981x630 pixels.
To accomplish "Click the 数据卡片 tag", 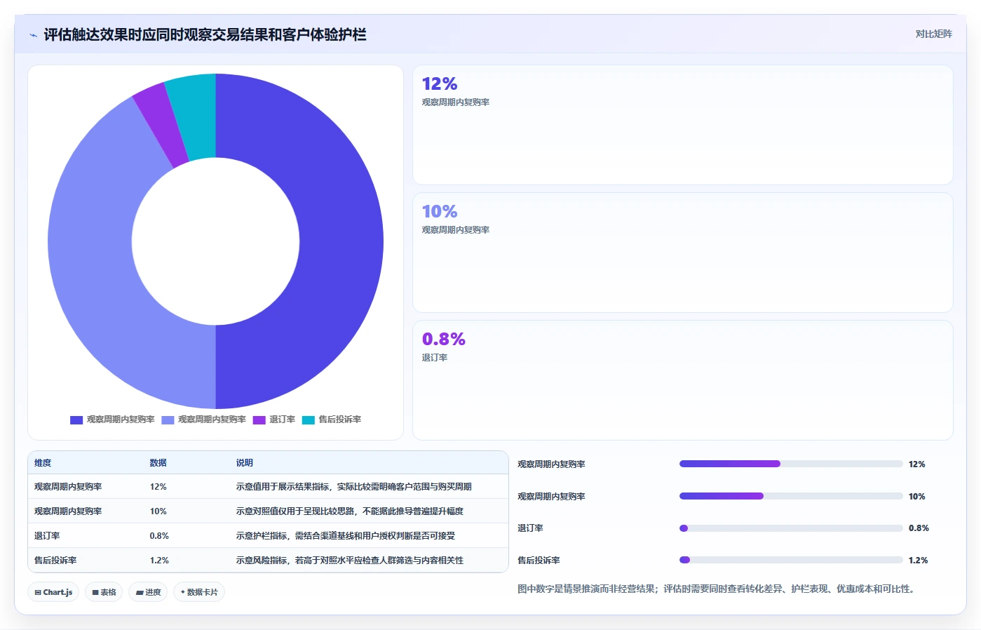I will 199,592.
